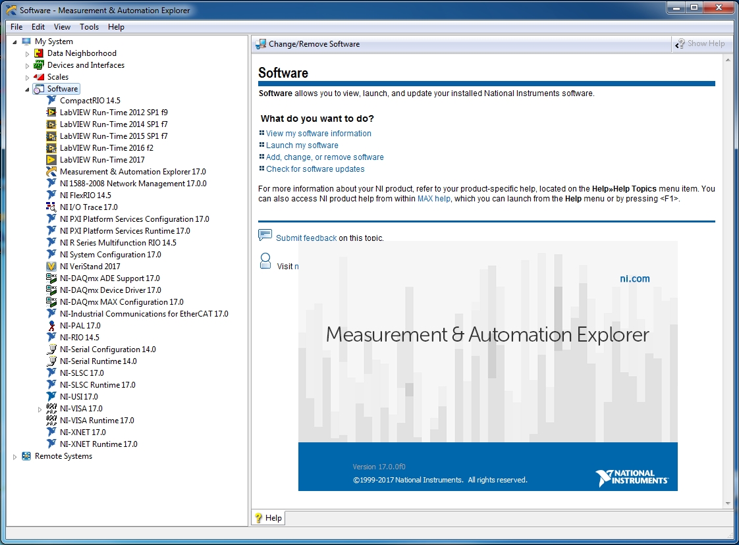Select NI-XNET Runtime 17.0
The width and height of the screenshot is (739, 545).
(x=99, y=444)
